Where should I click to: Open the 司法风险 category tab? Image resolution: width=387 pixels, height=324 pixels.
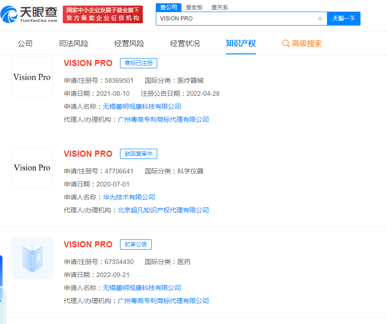click(x=73, y=44)
